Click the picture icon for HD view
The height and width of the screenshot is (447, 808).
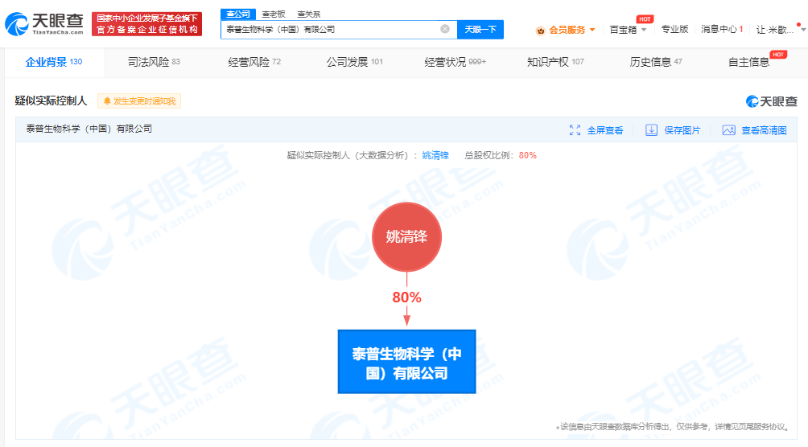click(728, 130)
